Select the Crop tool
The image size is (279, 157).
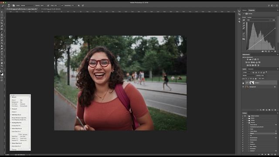pos(2,23)
